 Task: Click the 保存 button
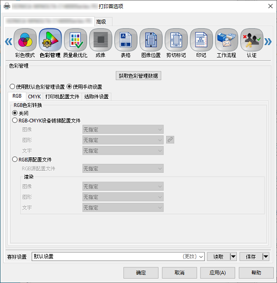coord(251,257)
